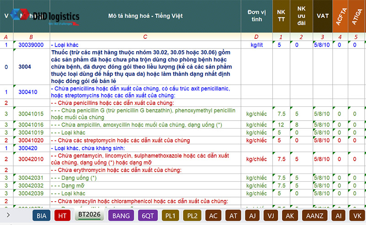Select HS code cell 30039000
Screen dimensions: 366x225
[31, 45]
